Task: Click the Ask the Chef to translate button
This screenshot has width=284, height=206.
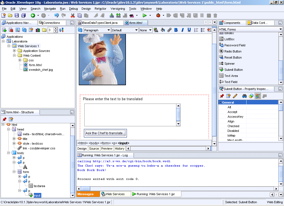Action: point(105,133)
